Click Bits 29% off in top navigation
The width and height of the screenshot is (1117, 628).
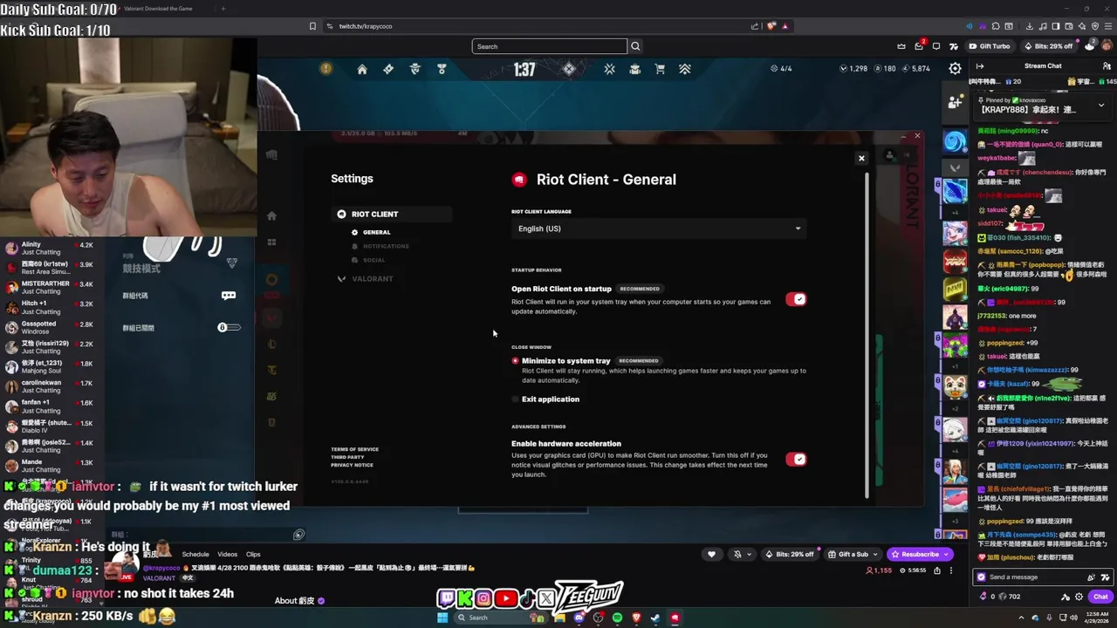[x=1047, y=46]
